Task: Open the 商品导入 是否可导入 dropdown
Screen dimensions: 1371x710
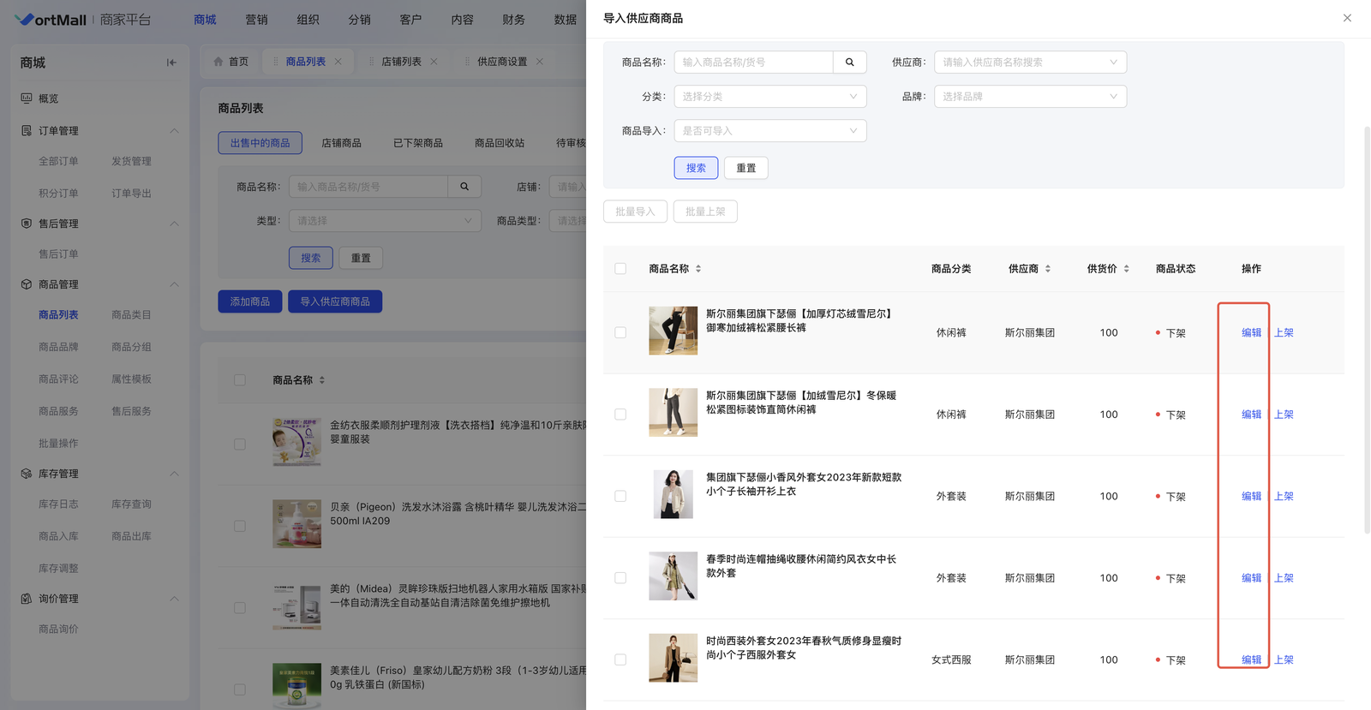Action: click(x=769, y=131)
